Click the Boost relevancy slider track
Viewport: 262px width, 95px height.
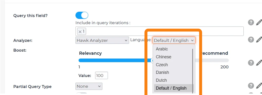(x=154, y=60)
